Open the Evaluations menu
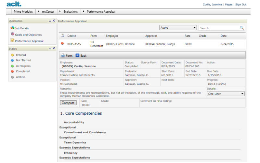The height and width of the screenshot is (163, 260). click(71, 12)
